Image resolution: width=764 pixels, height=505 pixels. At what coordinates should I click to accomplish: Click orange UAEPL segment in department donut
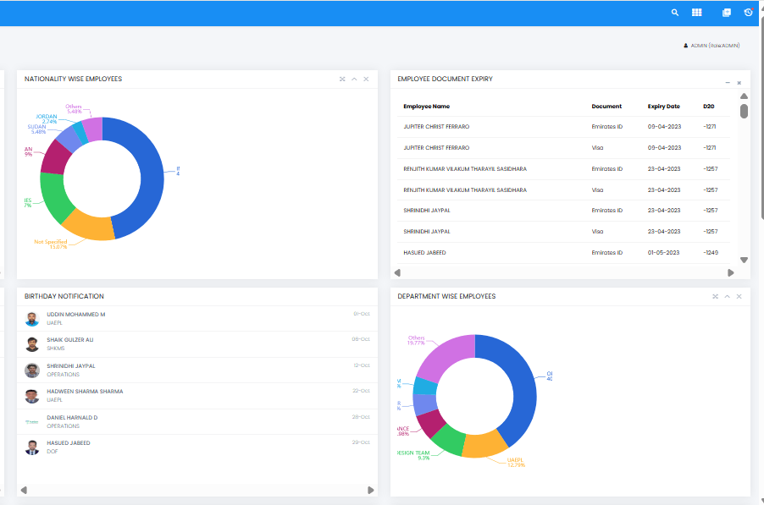(484, 445)
